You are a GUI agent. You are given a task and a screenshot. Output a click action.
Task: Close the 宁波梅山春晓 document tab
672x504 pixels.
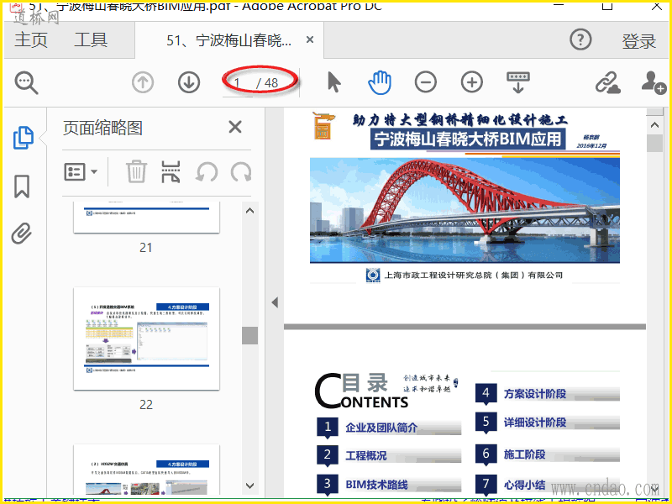(310, 39)
